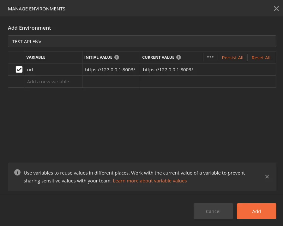Viewport: 283px width, 226px height.
Task: Click the empty current value cell in new row
Action: pyautogui.click(x=208, y=81)
